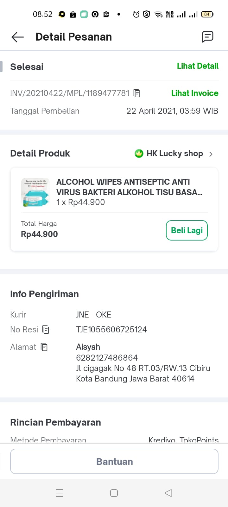Tap the Bantuan help button
Image resolution: width=228 pixels, height=507 pixels.
114,461
